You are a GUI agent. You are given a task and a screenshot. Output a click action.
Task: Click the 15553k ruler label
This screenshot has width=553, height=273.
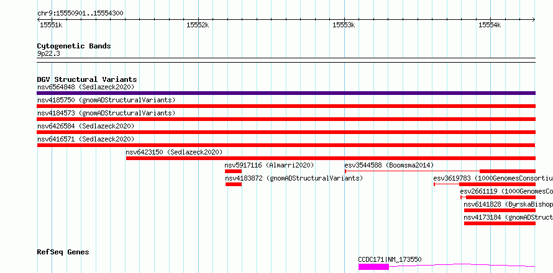(x=344, y=25)
